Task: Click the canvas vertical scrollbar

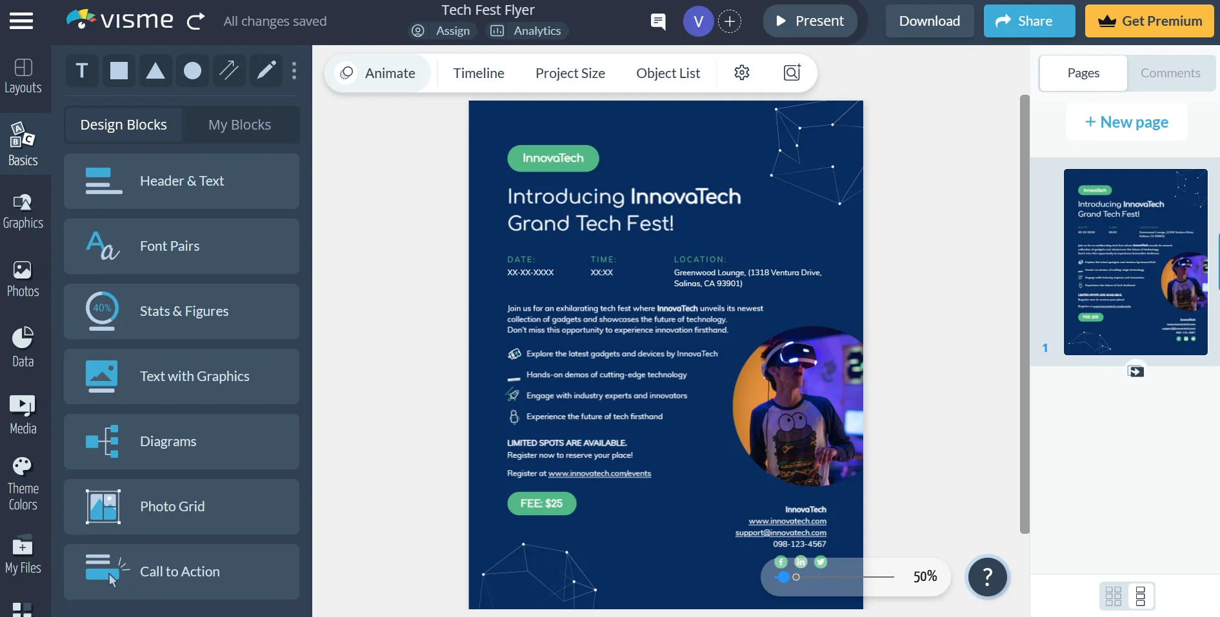Action: [x=1025, y=314]
